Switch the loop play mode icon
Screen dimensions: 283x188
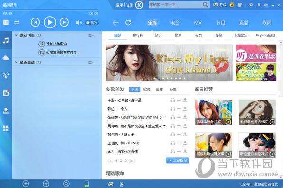pyautogui.click(x=17, y=23)
